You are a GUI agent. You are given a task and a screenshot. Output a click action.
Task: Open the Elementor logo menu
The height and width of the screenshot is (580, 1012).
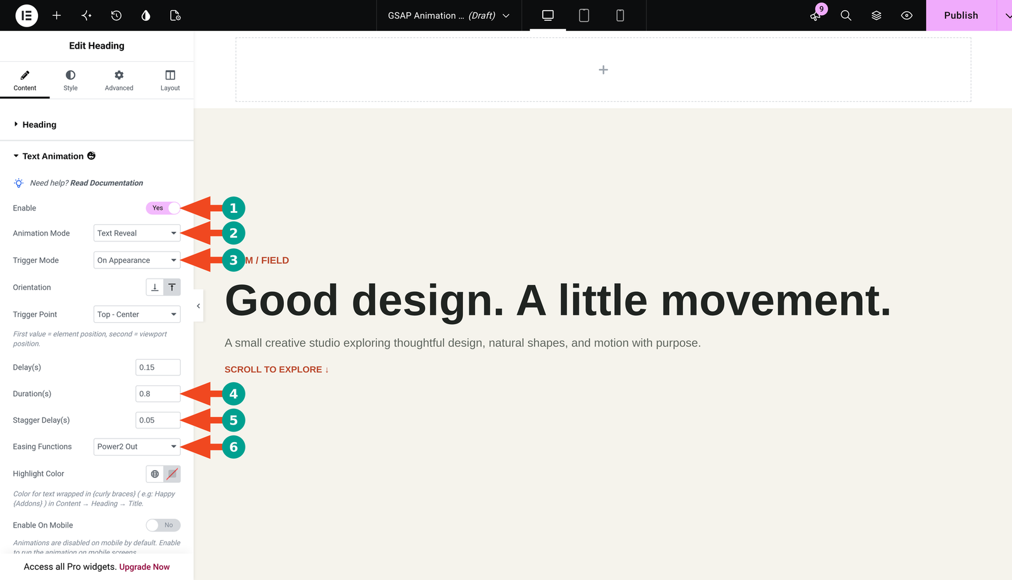(27, 15)
